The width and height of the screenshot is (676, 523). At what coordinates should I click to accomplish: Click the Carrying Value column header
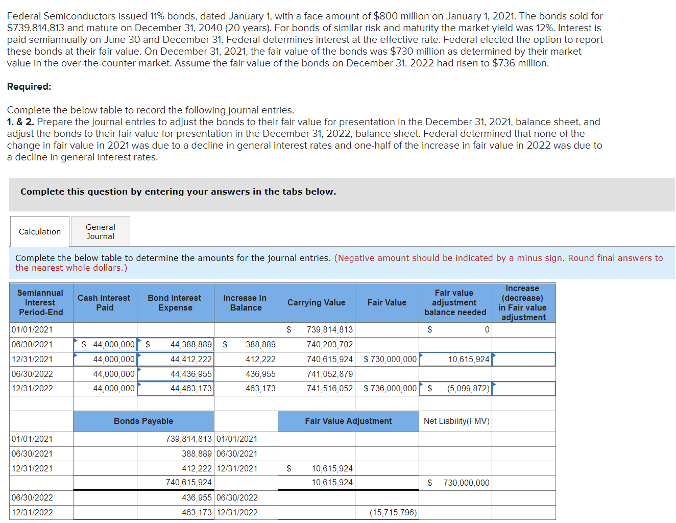(x=317, y=303)
